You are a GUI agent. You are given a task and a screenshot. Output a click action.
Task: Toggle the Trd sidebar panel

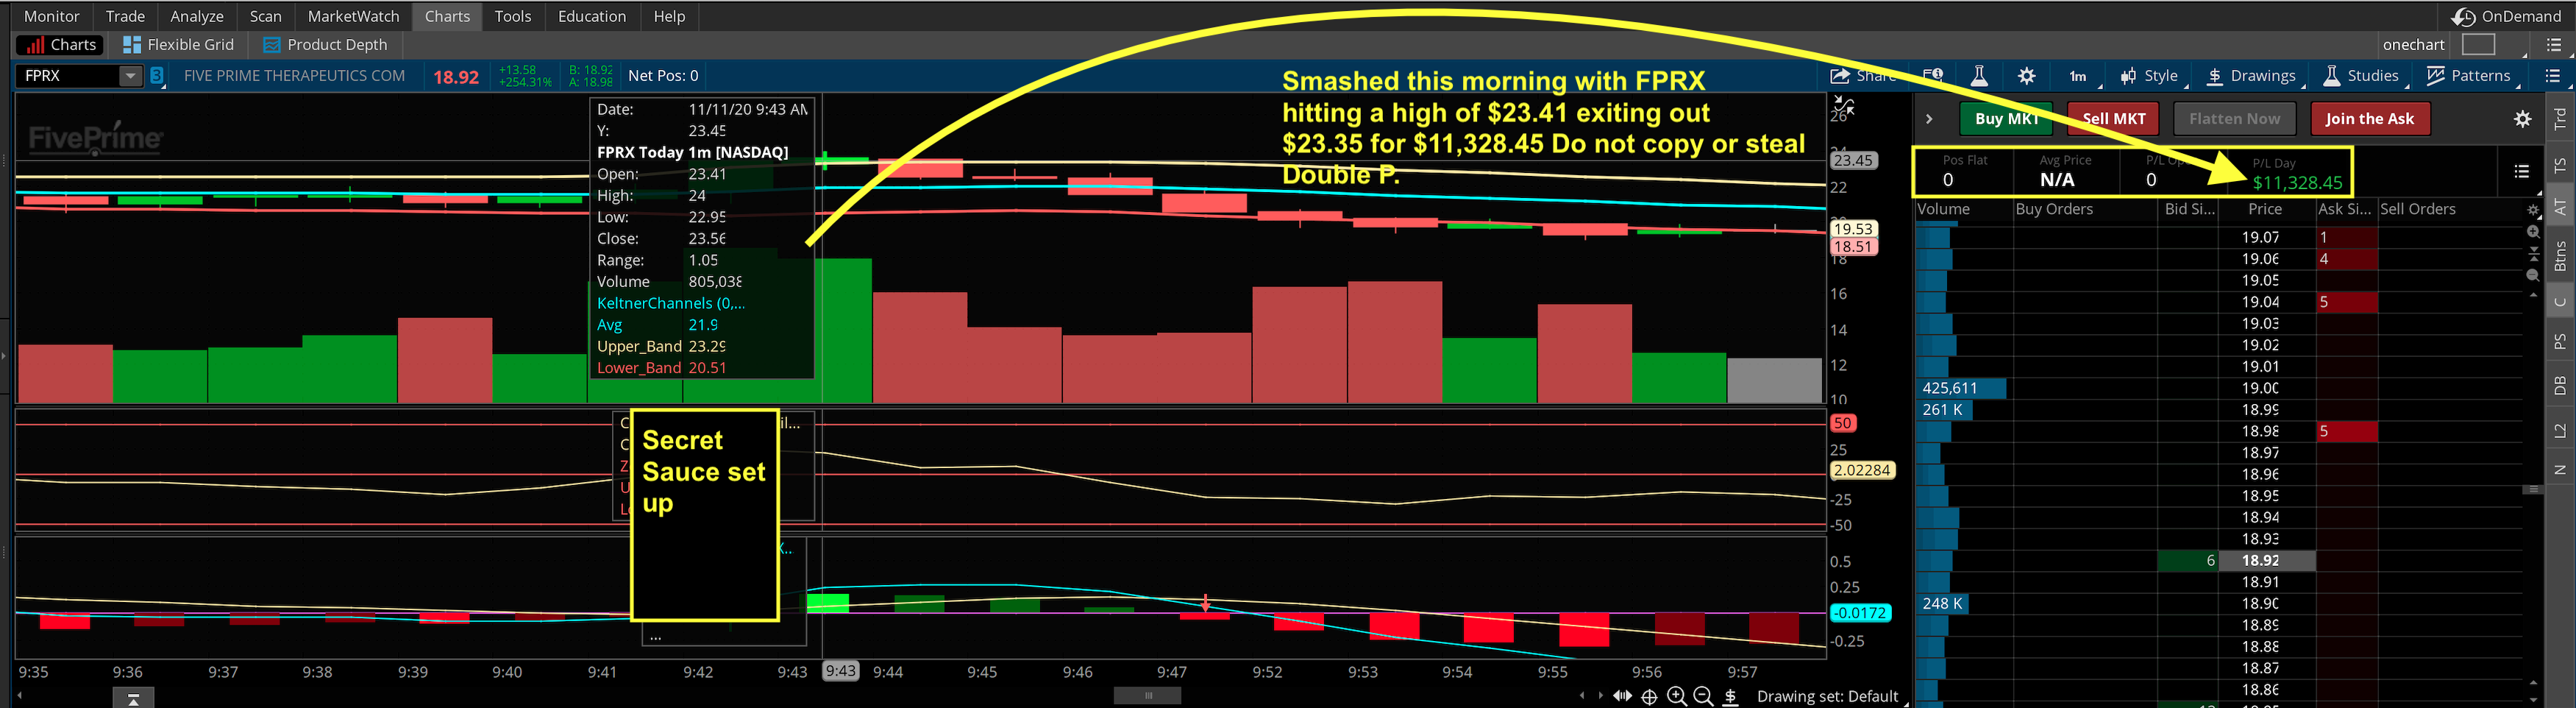pos(2559,119)
